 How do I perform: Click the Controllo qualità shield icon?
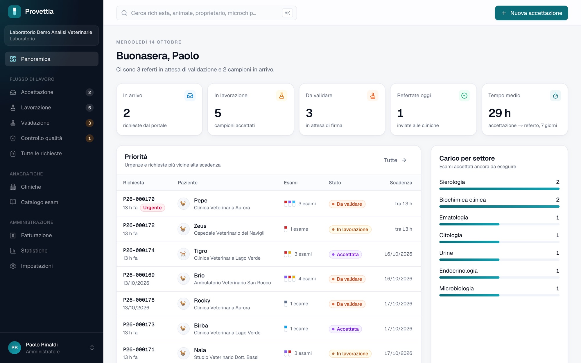coord(13,138)
